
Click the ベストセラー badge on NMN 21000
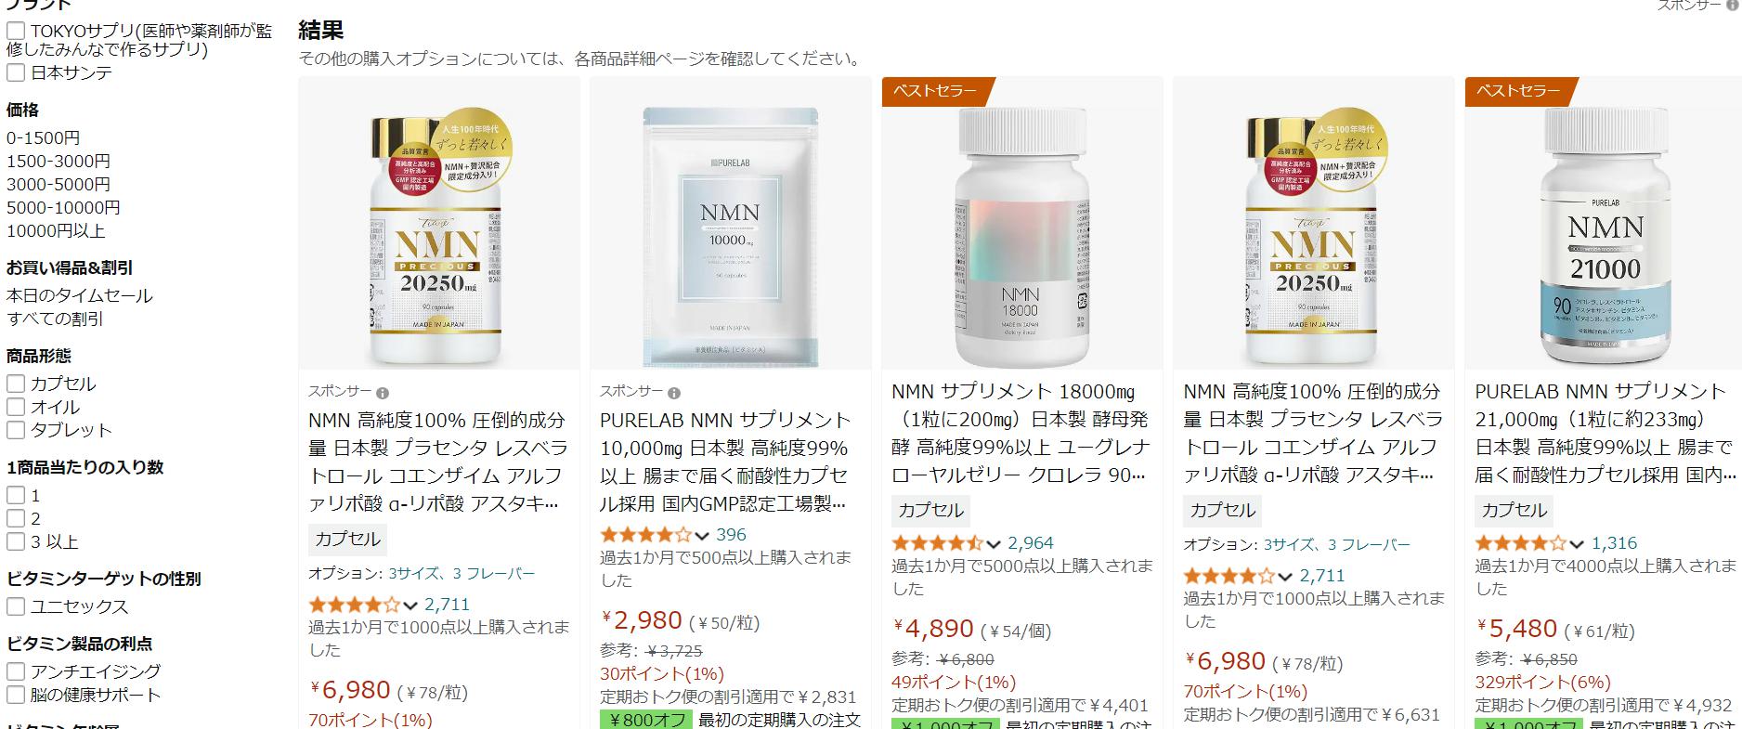pos(1520,90)
